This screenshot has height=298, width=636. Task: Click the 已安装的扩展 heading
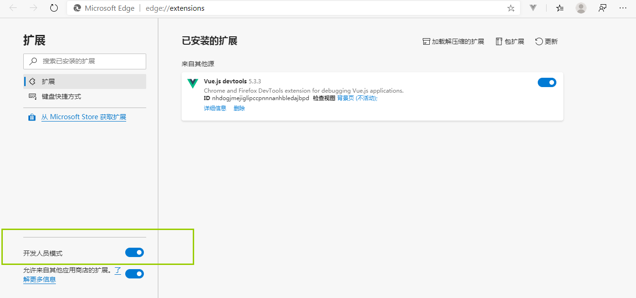pyautogui.click(x=210, y=41)
